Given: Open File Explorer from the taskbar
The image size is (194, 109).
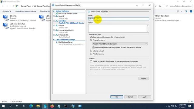Looking at the screenshot, I should (x=38, y=106).
